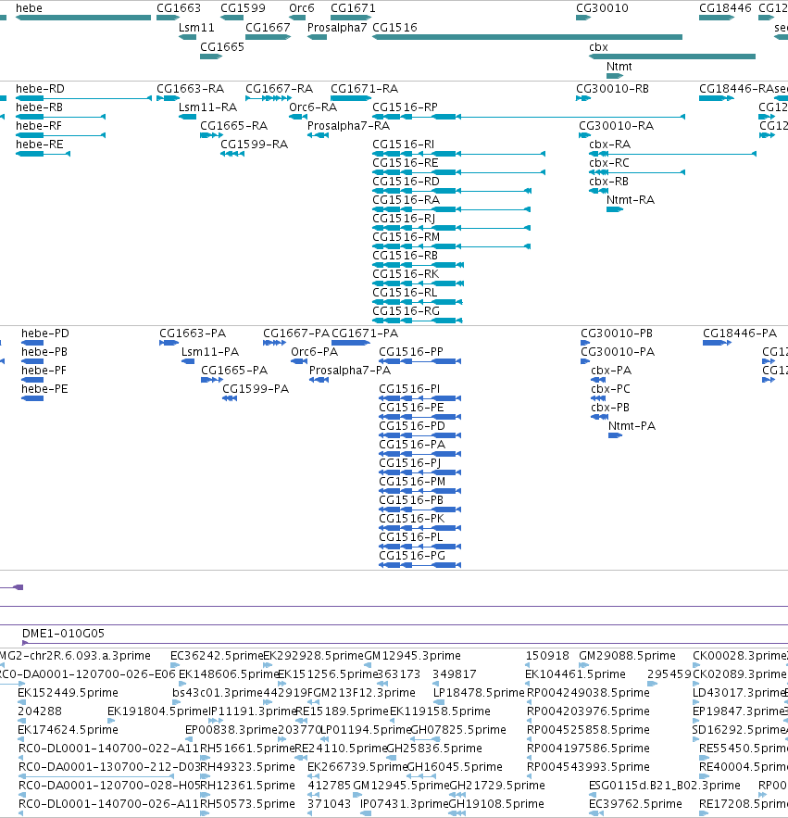Click the GM29088.5prime EST label
The width and height of the screenshot is (788, 818).
tap(627, 655)
